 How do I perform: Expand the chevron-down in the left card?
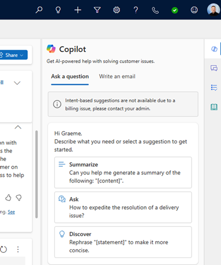(17, 83)
